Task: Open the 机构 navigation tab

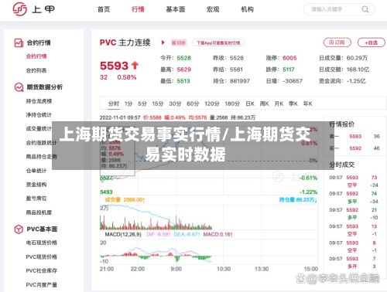Action: [x=247, y=9]
